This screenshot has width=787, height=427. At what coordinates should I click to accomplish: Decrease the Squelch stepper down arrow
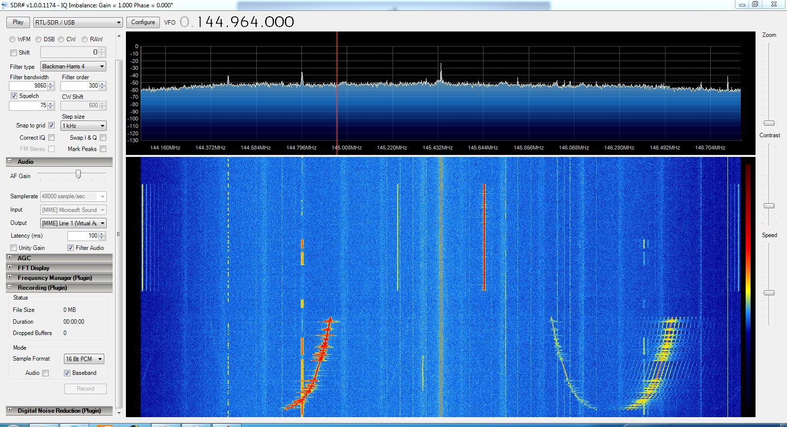click(51, 108)
